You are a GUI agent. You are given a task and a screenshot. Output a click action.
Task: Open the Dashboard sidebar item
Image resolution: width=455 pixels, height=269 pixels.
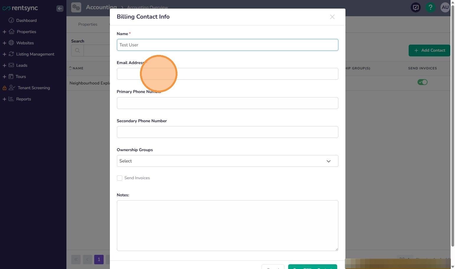tap(26, 20)
